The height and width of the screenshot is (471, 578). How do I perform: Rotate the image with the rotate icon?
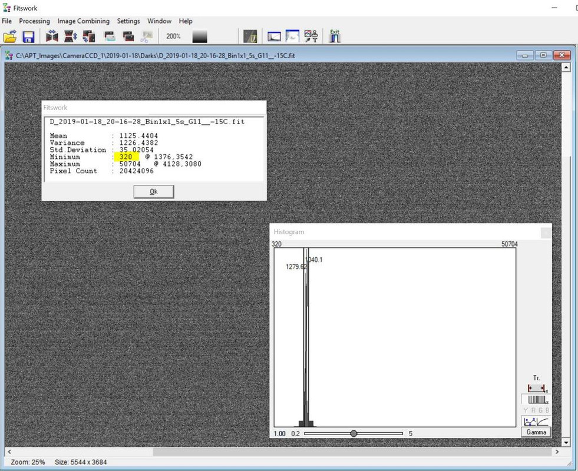click(x=89, y=37)
